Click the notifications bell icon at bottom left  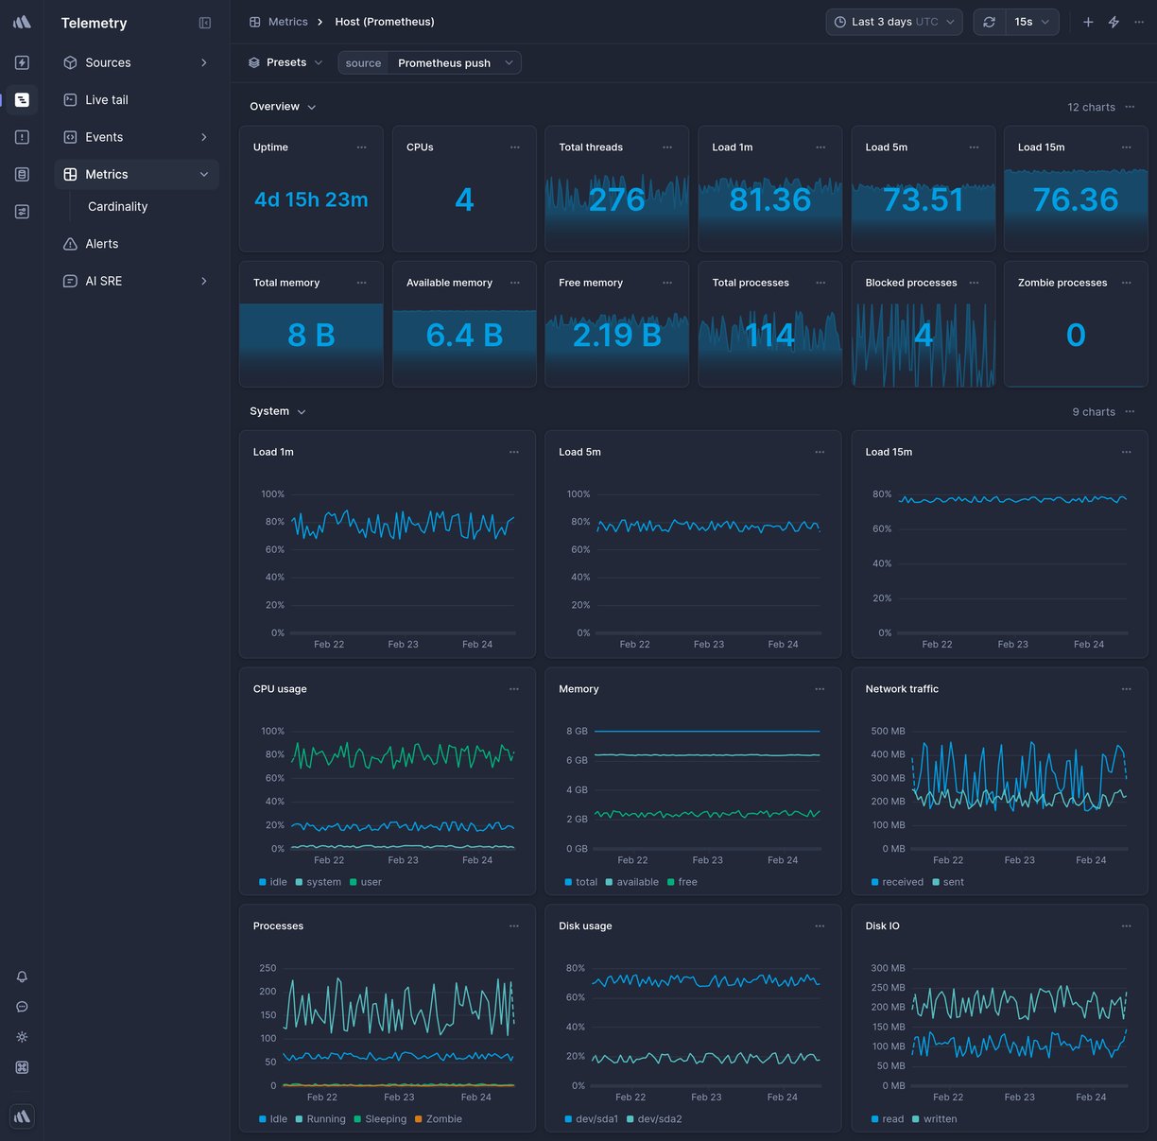point(22,977)
